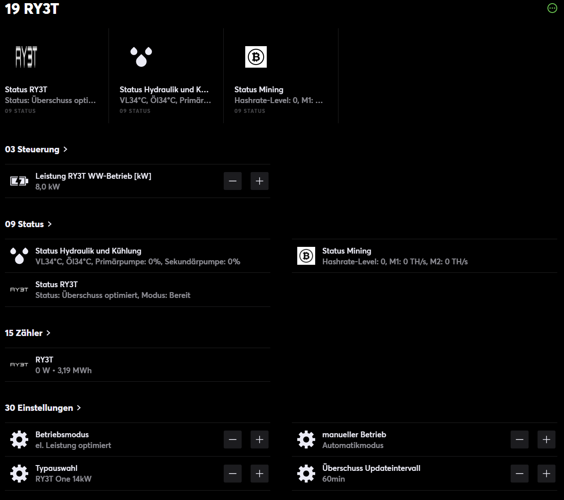Click the Bitcoin icon in Status Mining card
The image size is (564, 500).
(256, 57)
